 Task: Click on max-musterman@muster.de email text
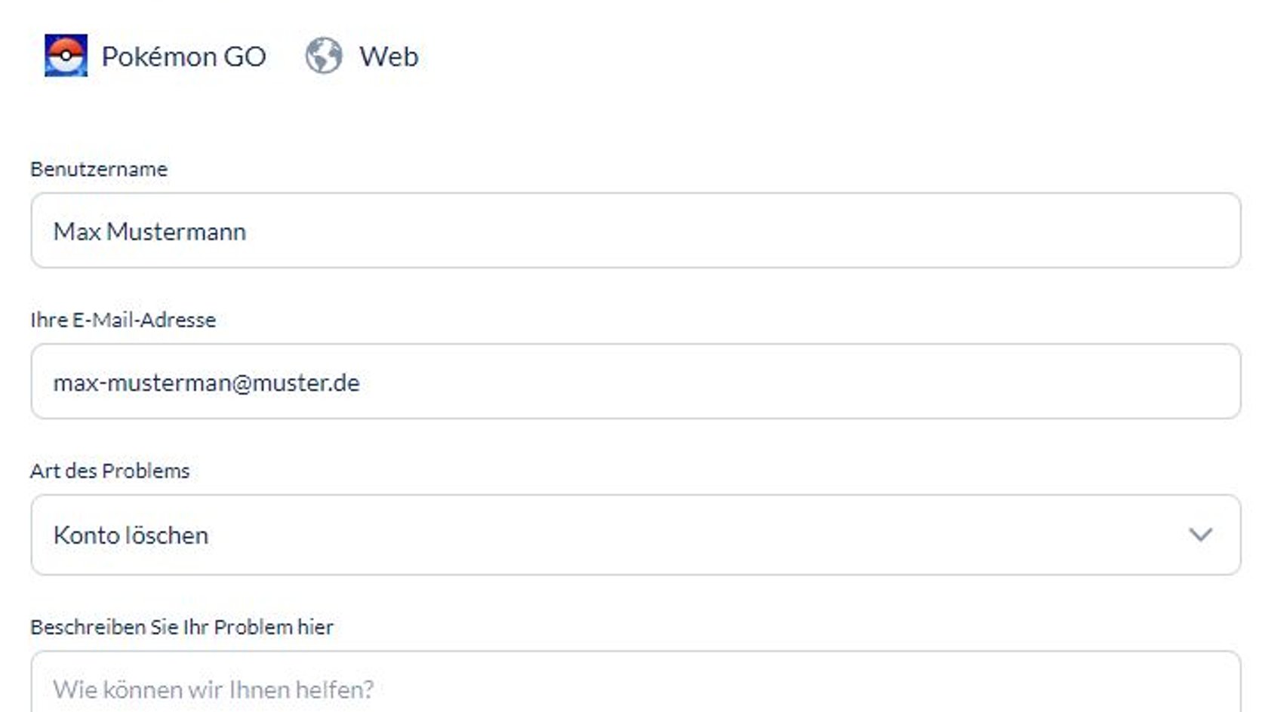(206, 383)
